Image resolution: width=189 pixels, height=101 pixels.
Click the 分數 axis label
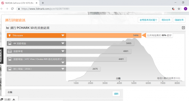pyautogui.click(x=118, y=78)
